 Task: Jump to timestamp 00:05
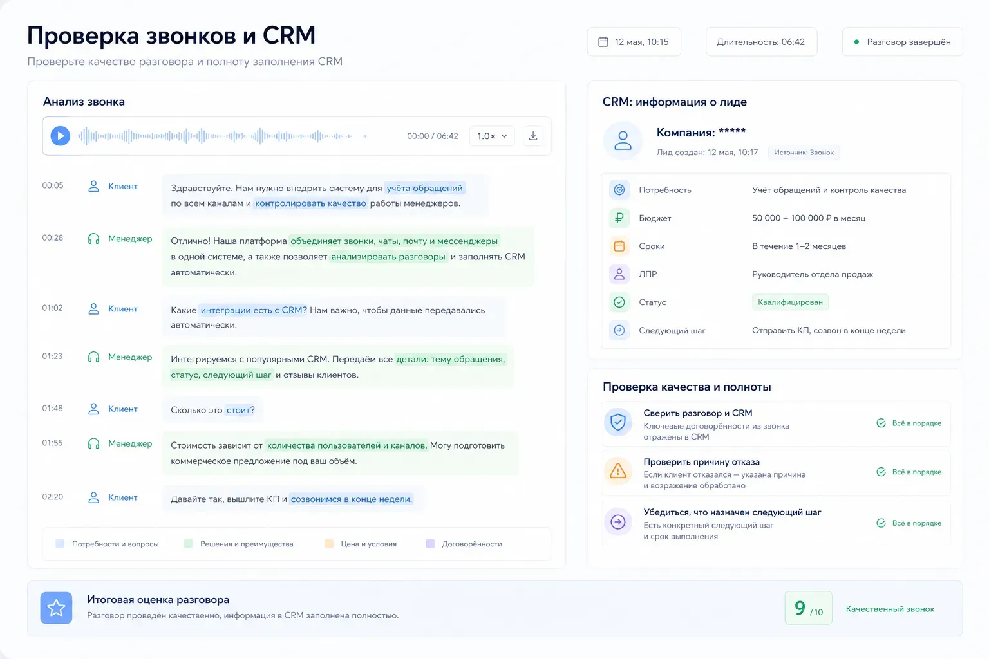pyautogui.click(x=53, y=185)
